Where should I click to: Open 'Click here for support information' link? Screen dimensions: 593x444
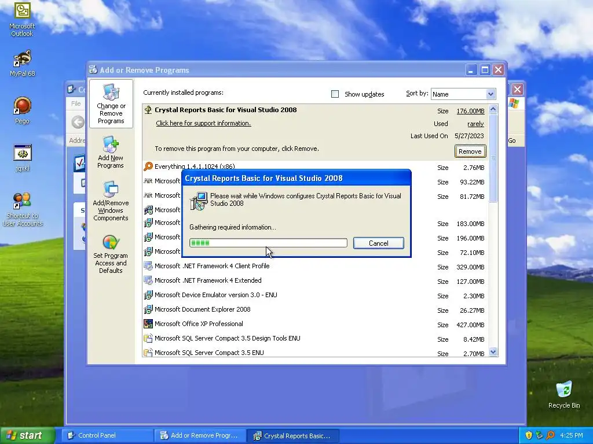pyautogui.click(x=203, y=123)
